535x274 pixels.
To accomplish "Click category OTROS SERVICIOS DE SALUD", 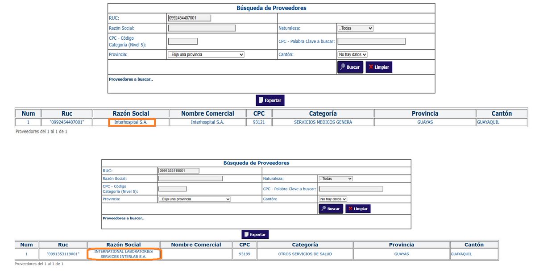I will tap(305, 254).
